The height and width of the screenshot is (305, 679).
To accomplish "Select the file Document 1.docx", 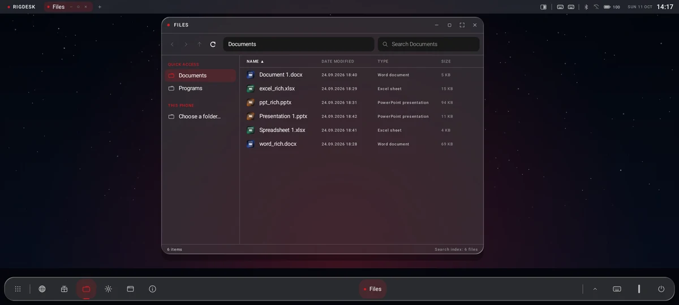I will coord(362,75).
